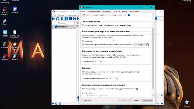Decrease the Задержка мс spinner value
The height and width of the screenshot is (109, 194).
[101, 62]
